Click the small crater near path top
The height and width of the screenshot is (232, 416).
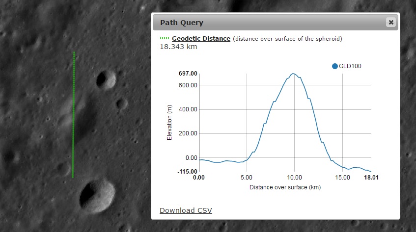click(106, 79)
